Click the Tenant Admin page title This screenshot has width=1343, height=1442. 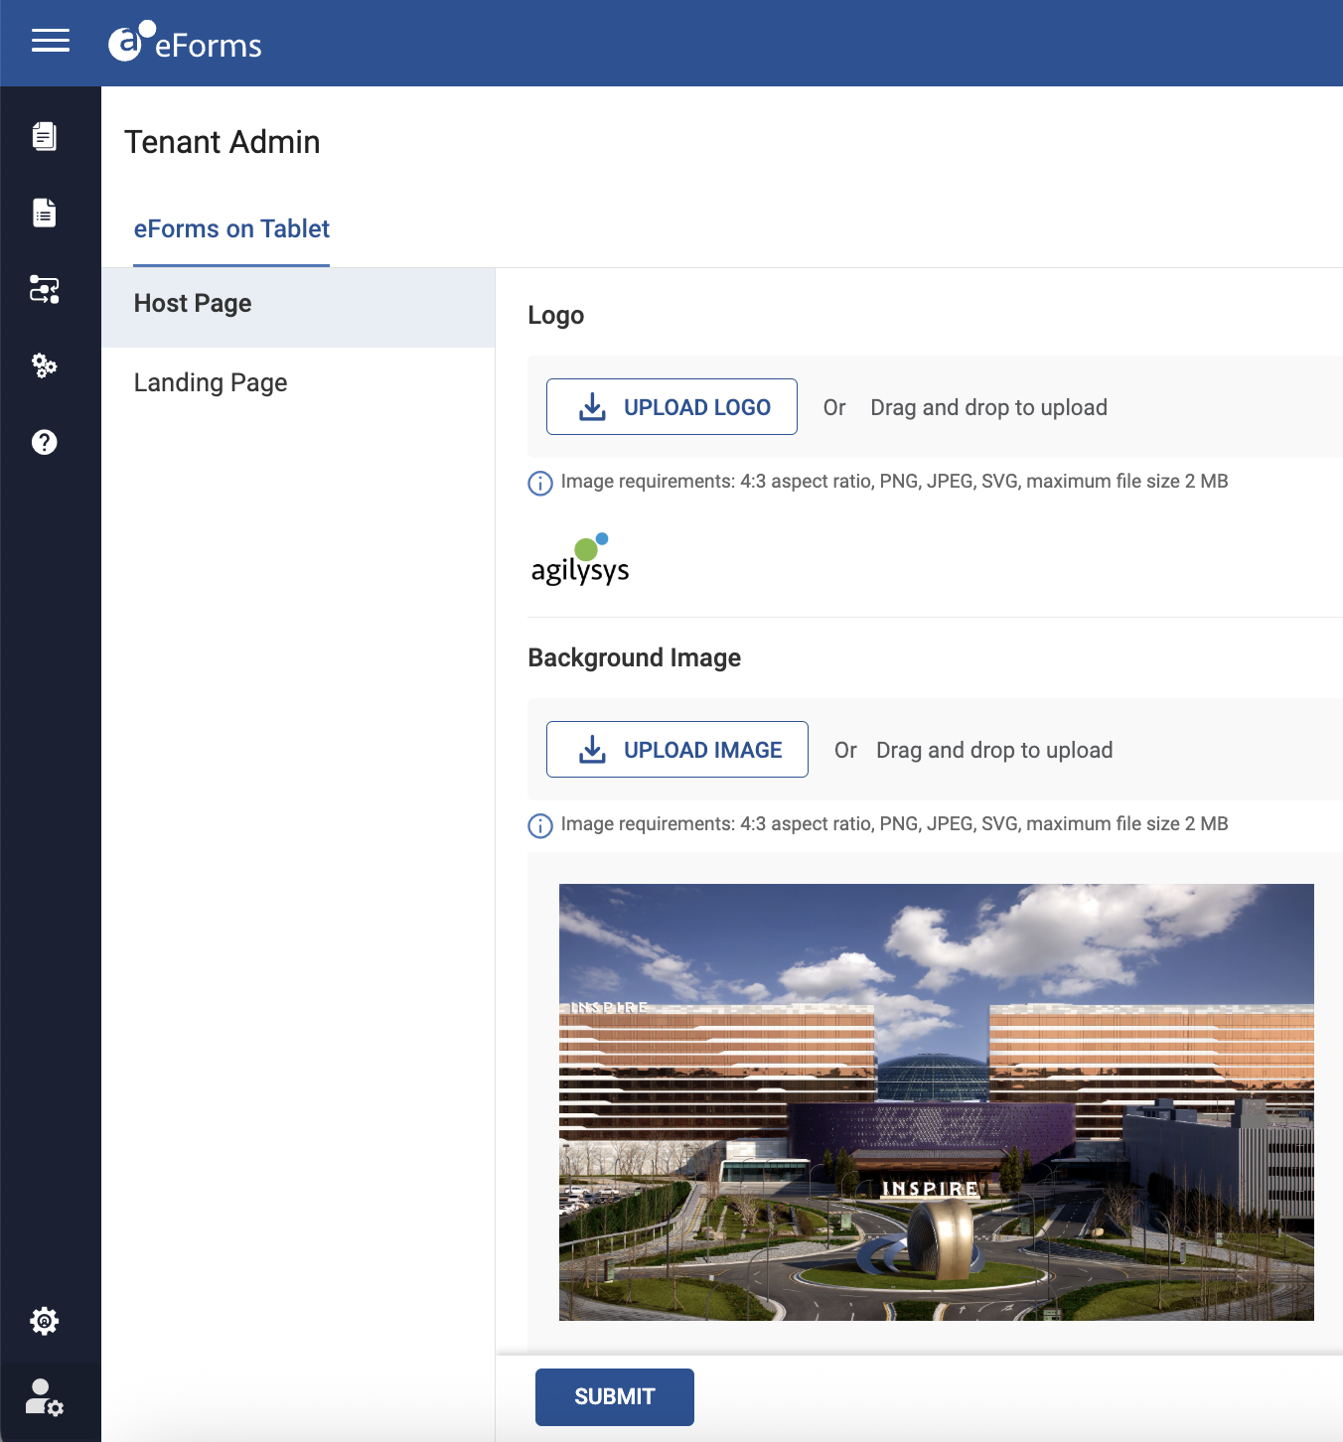(223, 142)
